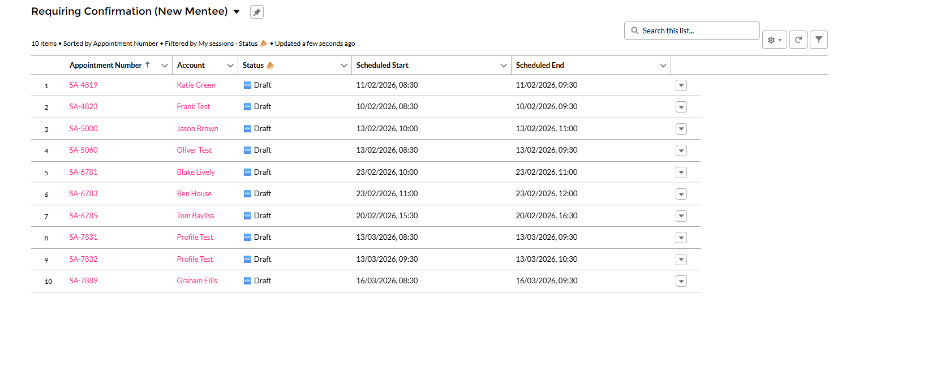Screen dimensions: 949x367
Task: Show actions for row SA-7889
Action: coord(681,281)
